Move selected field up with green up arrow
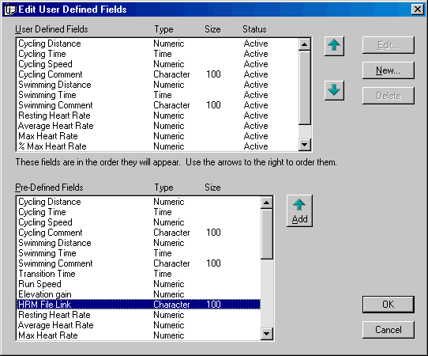 [334, 46]
